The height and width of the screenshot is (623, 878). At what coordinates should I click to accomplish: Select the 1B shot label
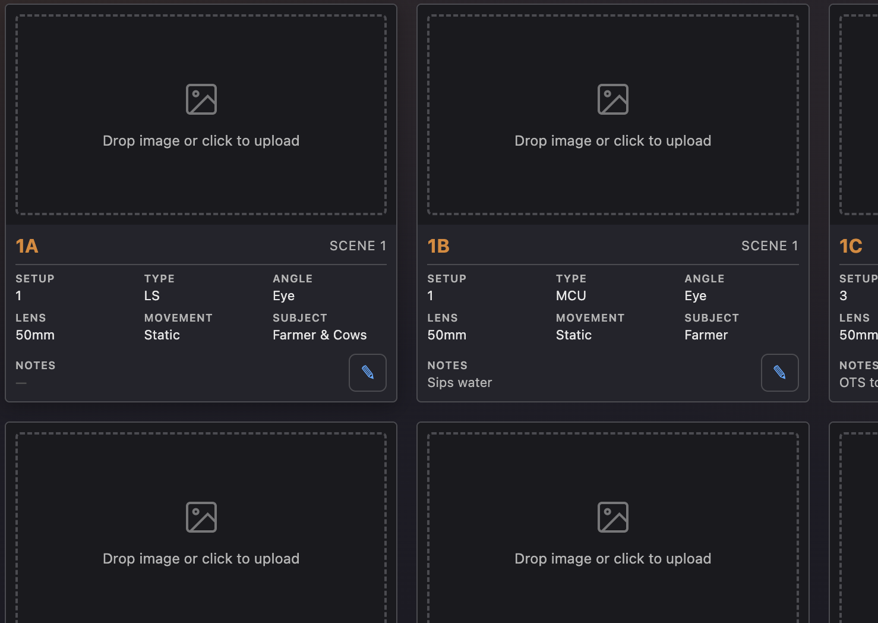click(438, 246)
